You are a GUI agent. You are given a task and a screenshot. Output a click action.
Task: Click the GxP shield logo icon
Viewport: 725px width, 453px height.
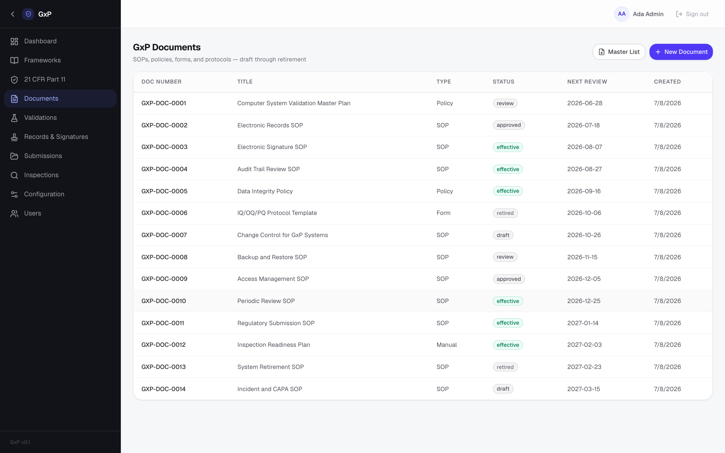(x=28, y=14)
